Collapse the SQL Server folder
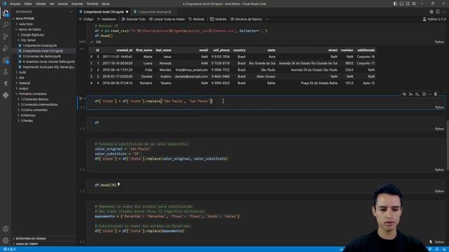The image size is (449, 252). point(28,41)
